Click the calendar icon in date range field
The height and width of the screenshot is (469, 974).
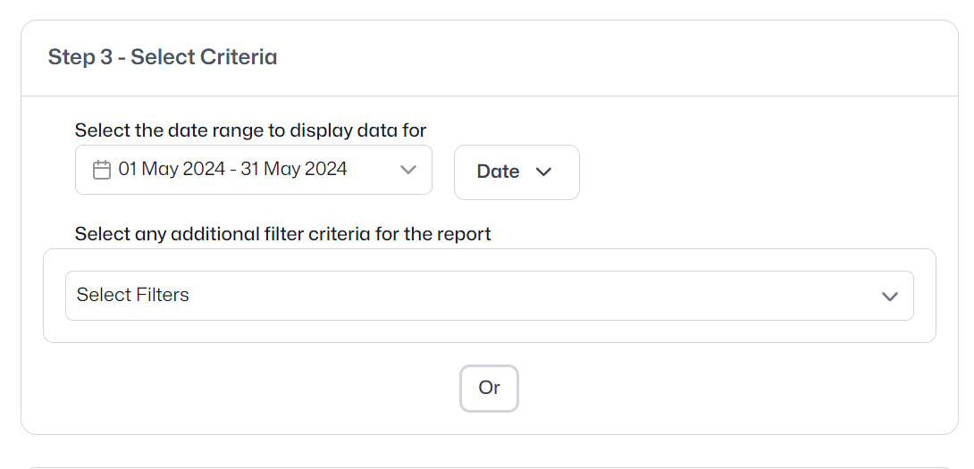pyautogui.click(x=101, y=170)
